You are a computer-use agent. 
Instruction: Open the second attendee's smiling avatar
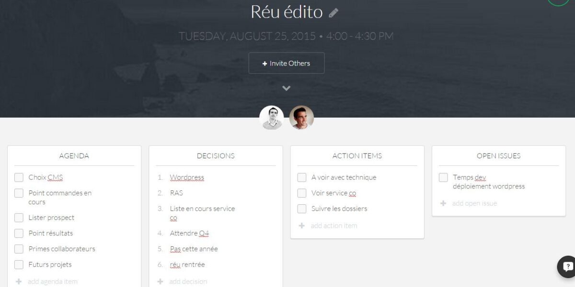[x=301, y=118]
